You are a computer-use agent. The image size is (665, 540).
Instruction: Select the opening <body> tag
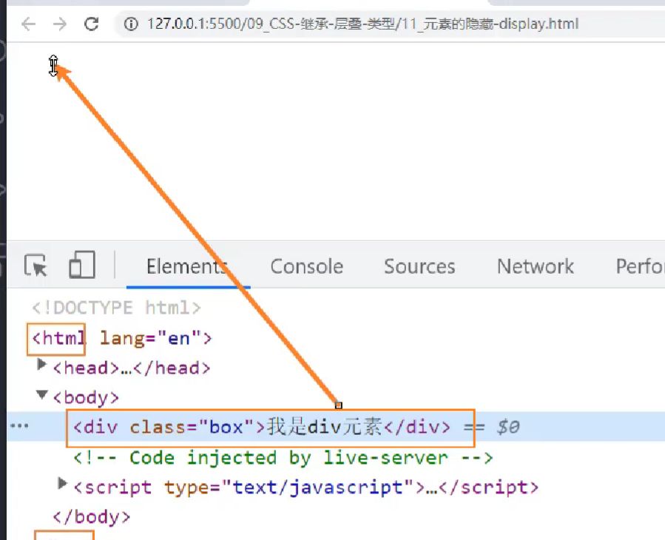pos(86,398)
